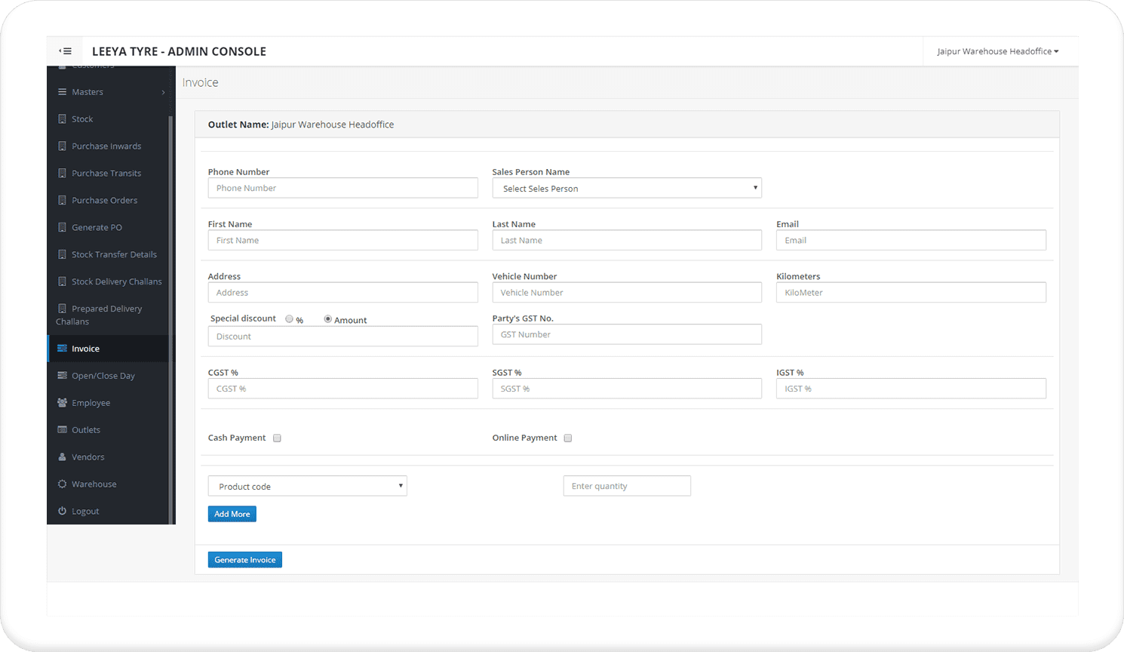Click the Warehouse sidebar link

click(x=94, y=484)
